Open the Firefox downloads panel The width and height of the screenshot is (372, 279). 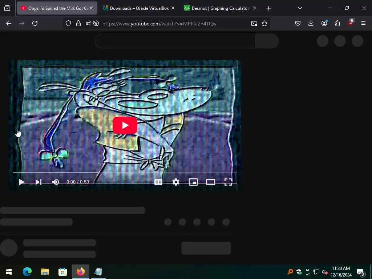311,23
